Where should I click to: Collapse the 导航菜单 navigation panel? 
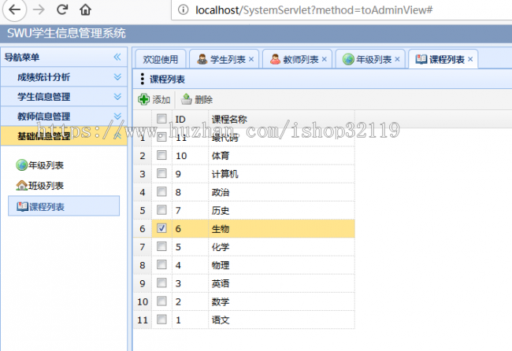point(117,57)
